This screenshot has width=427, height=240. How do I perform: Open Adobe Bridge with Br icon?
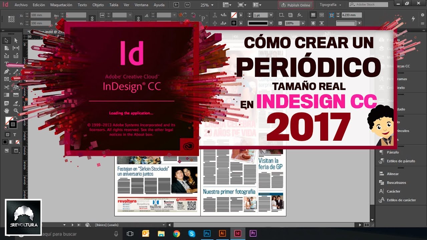[177, 5]
